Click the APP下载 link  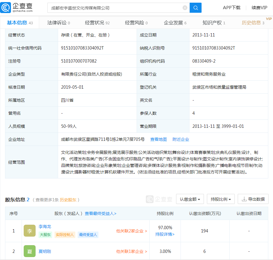click(232, 8)
